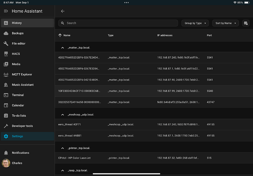Open Notifications bell icon

6,153
